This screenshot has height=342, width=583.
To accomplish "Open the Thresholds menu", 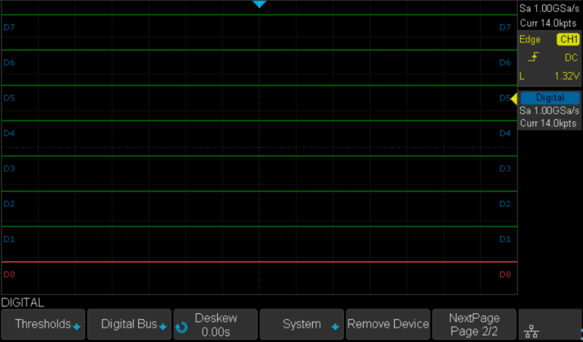I will tap(43, 325).
